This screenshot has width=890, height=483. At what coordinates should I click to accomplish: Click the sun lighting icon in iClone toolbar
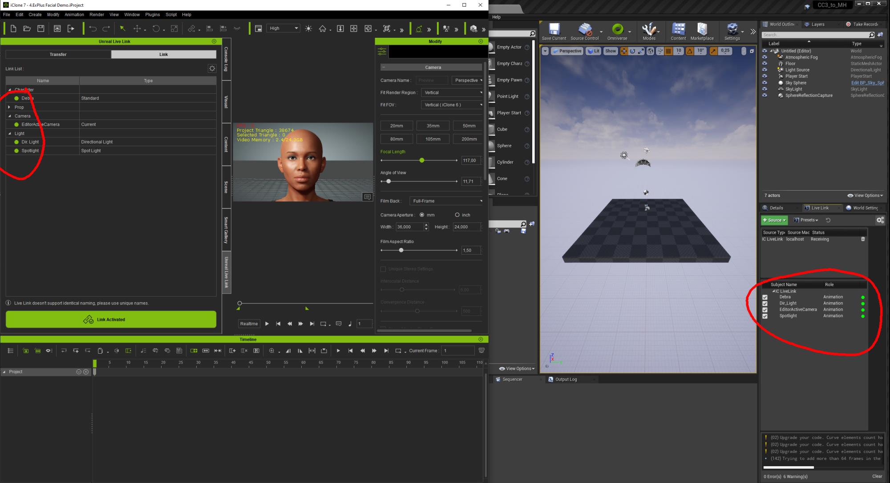[308, 28]
